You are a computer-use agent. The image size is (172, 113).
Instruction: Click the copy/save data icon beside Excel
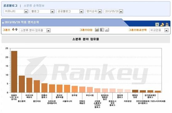tap(162, 24)
